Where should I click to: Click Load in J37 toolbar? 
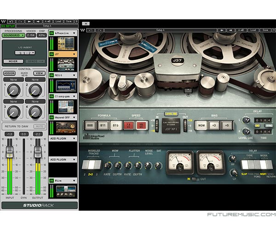click(x=253, y=30)
